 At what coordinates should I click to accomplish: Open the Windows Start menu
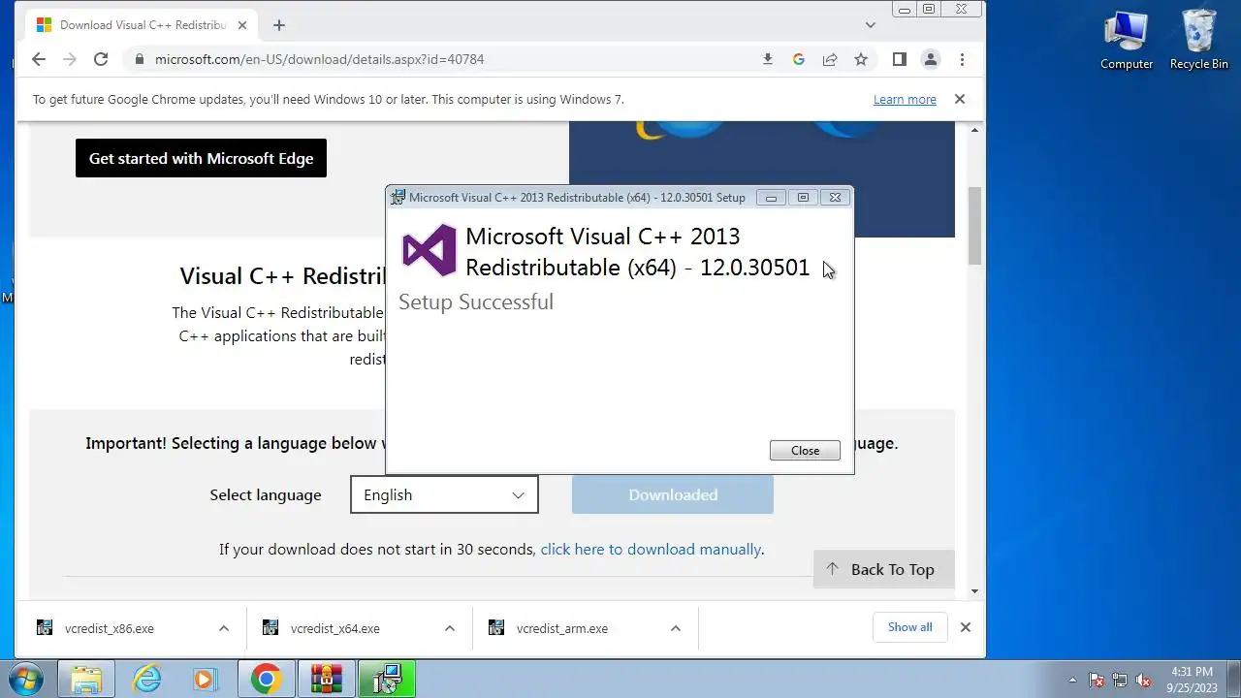pyautogui.click(x=28, y=679)
